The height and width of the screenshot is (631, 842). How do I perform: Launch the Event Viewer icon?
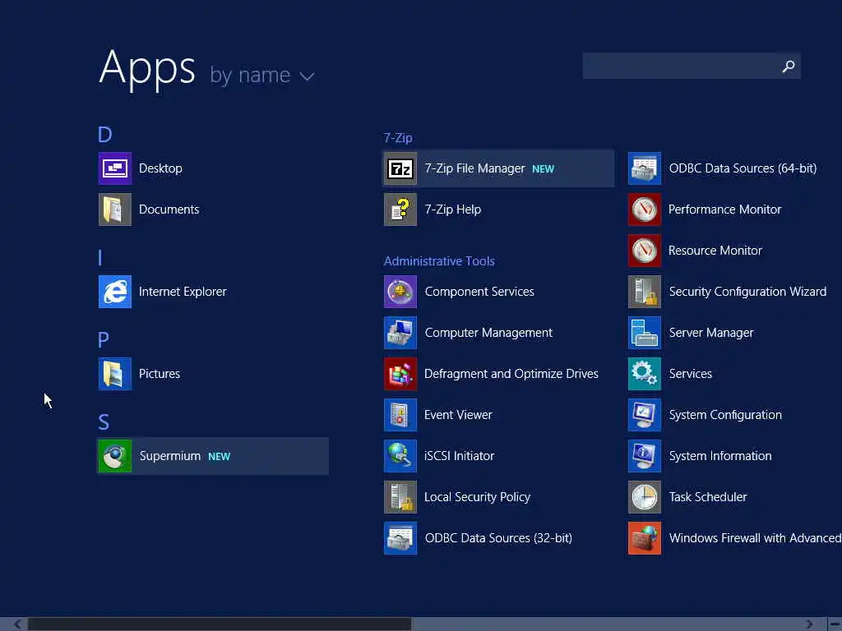400,415
